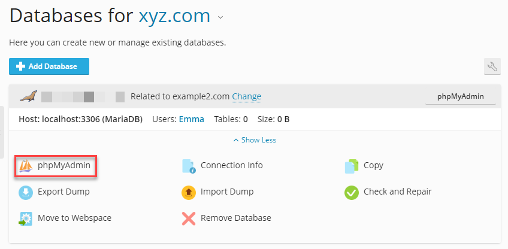Click the phpMyAdmin button in database header
This screenshot has width=508, height=249.
coord(460,96)
